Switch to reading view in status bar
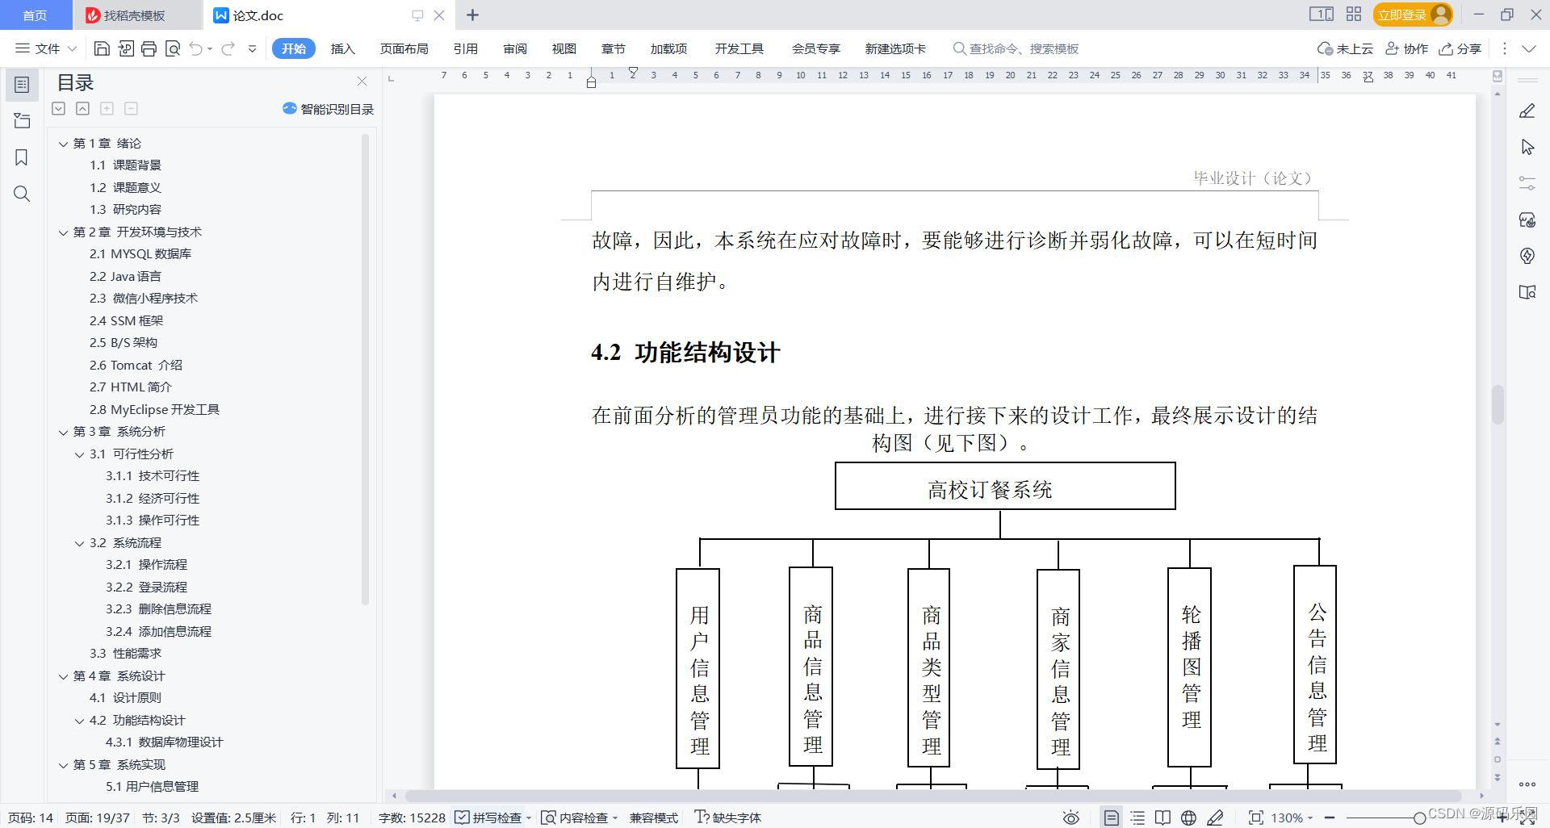Screen dimensions: 1550x828 click(x=1162, y=818)
